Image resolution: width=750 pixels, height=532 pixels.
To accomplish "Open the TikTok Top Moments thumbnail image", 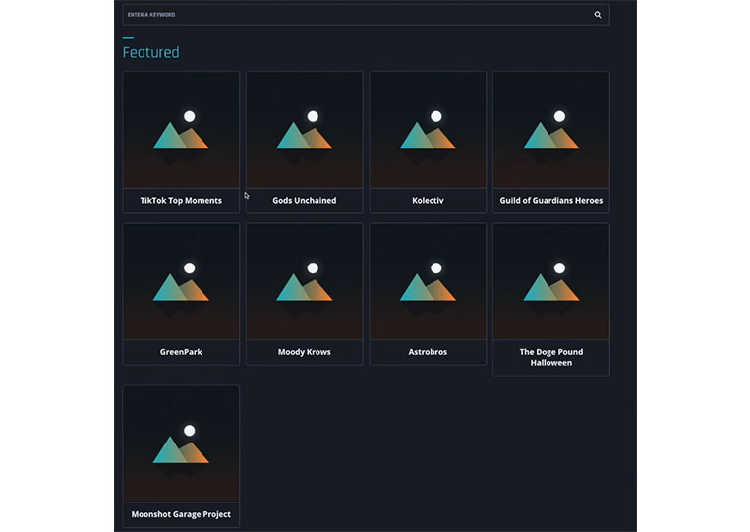I will click(181, 130).
